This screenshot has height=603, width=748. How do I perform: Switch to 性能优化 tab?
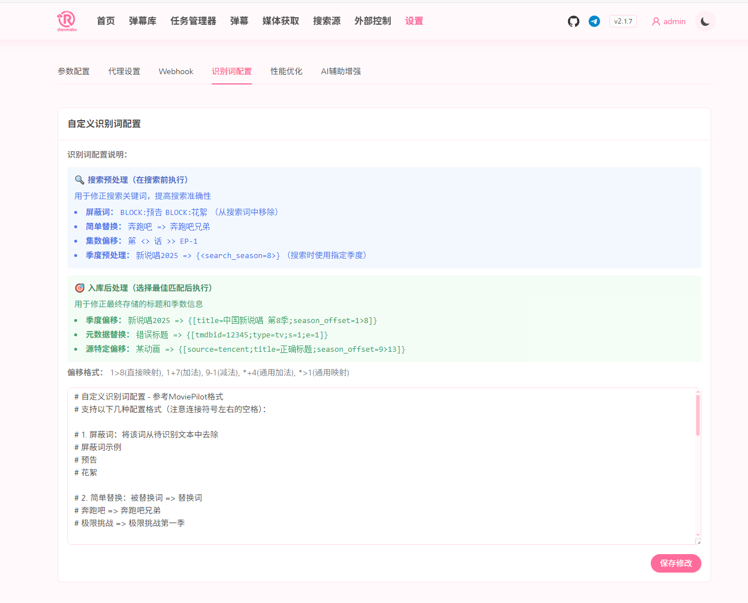287,71
